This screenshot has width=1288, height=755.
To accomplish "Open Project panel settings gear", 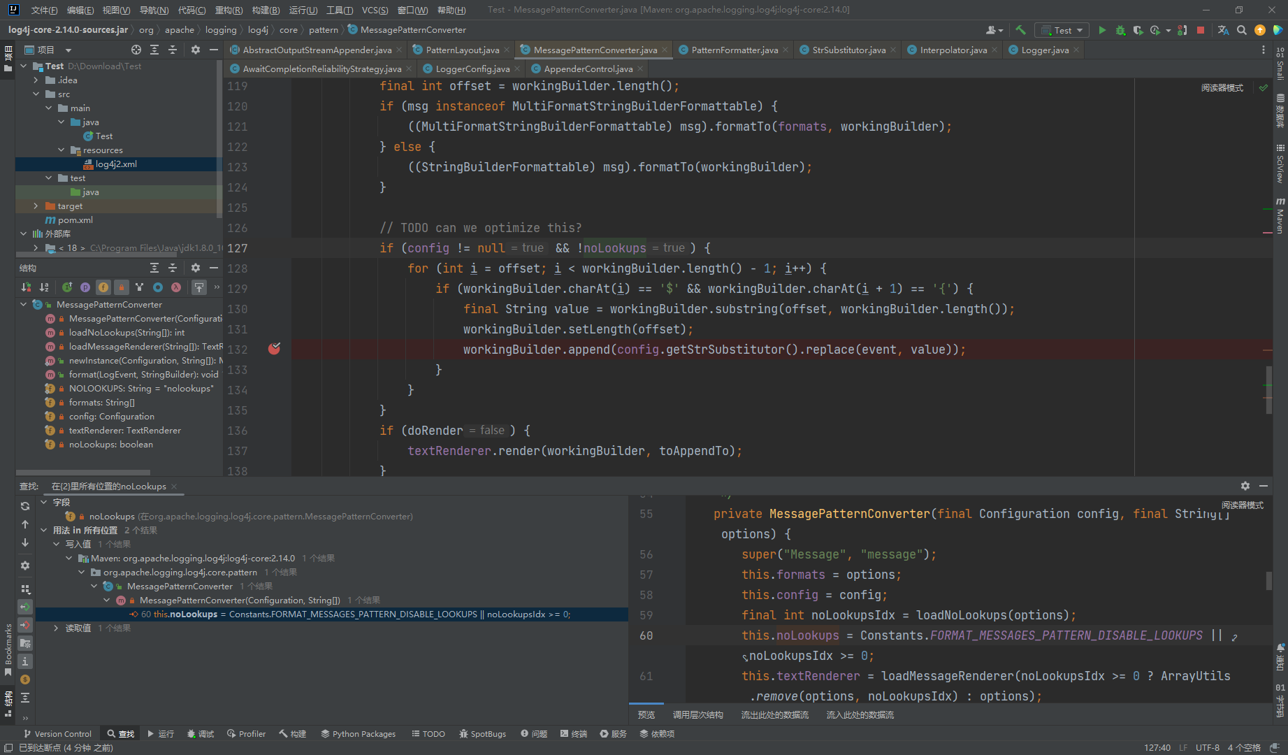I will [x=196, y=50].
